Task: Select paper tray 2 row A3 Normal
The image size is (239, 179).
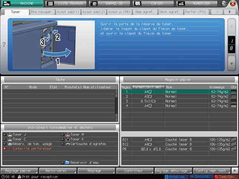Action: pyautogui.click(x=179, y=97)
